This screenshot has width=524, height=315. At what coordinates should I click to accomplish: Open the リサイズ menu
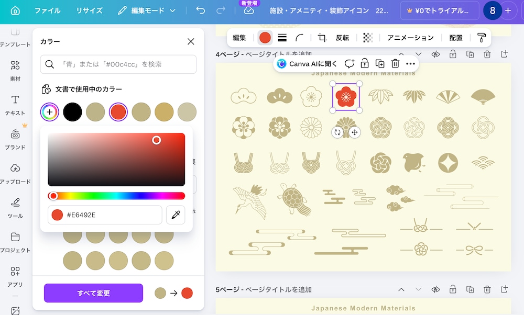[89, 10]
